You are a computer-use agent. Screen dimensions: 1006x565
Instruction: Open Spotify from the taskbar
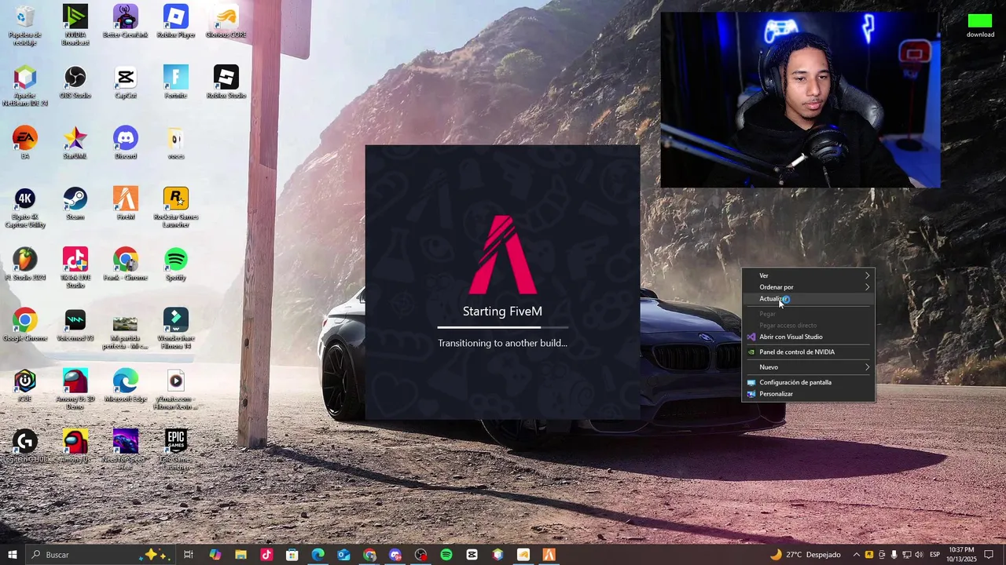[446, 555]
